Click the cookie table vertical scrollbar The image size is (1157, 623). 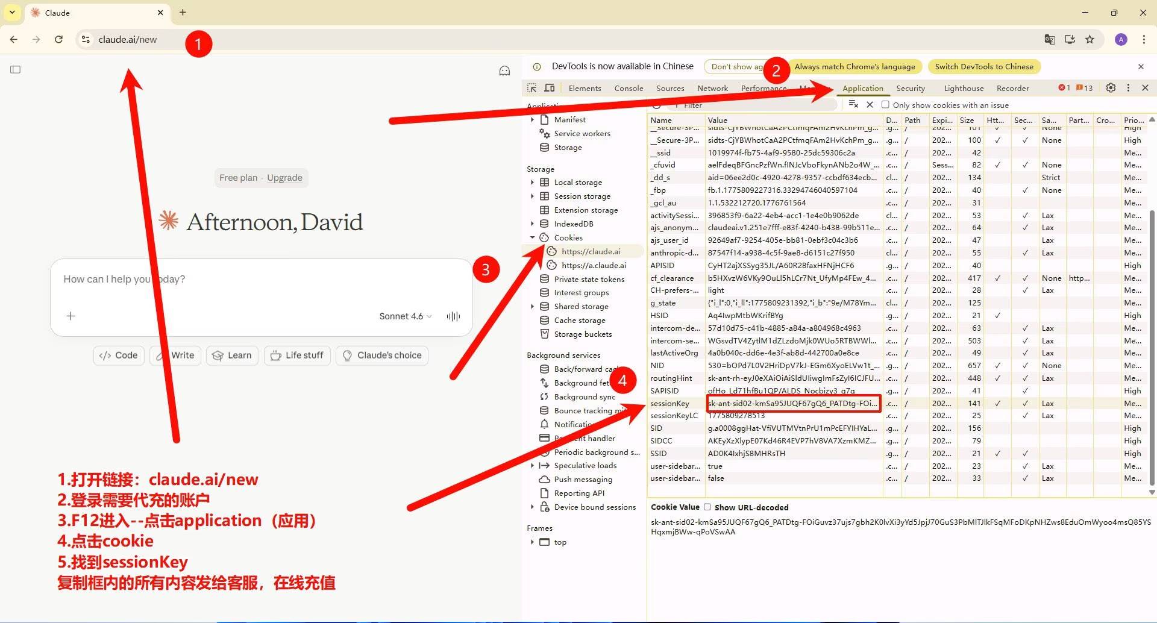(1152, 346)
